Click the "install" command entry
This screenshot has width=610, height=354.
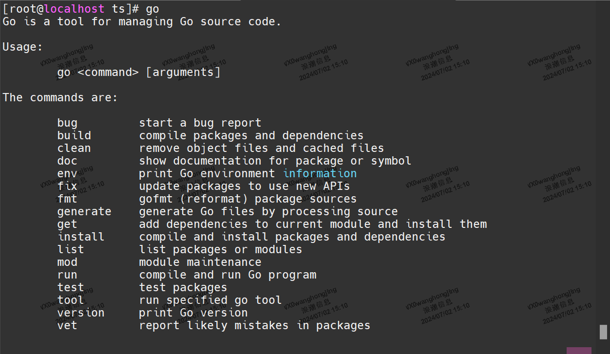(x=80, y=237)
